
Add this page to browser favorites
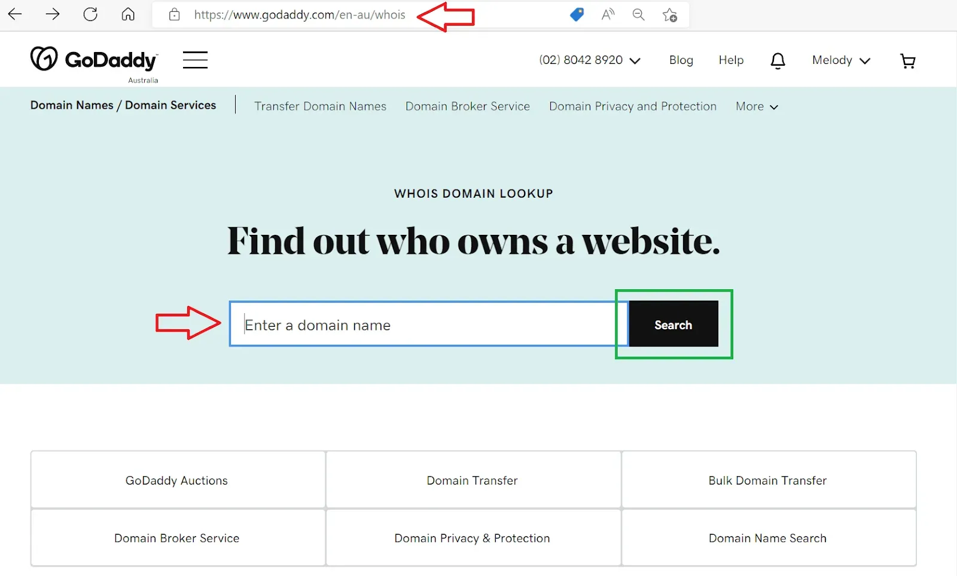coord(670,14)
